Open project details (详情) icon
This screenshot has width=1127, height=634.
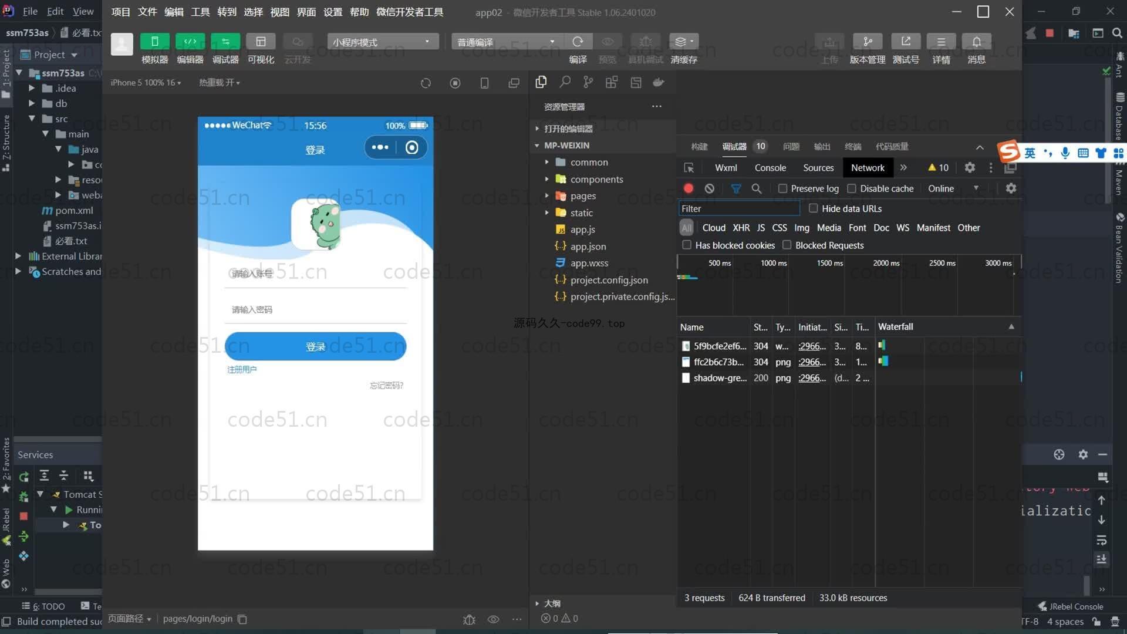pos(941,42)
